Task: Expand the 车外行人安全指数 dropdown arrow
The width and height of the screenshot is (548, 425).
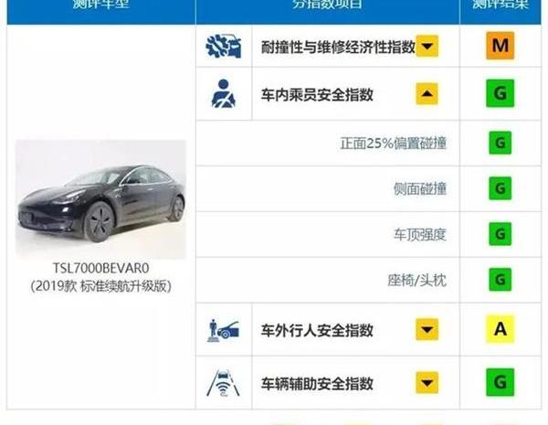Action: (x=427, y=329)
